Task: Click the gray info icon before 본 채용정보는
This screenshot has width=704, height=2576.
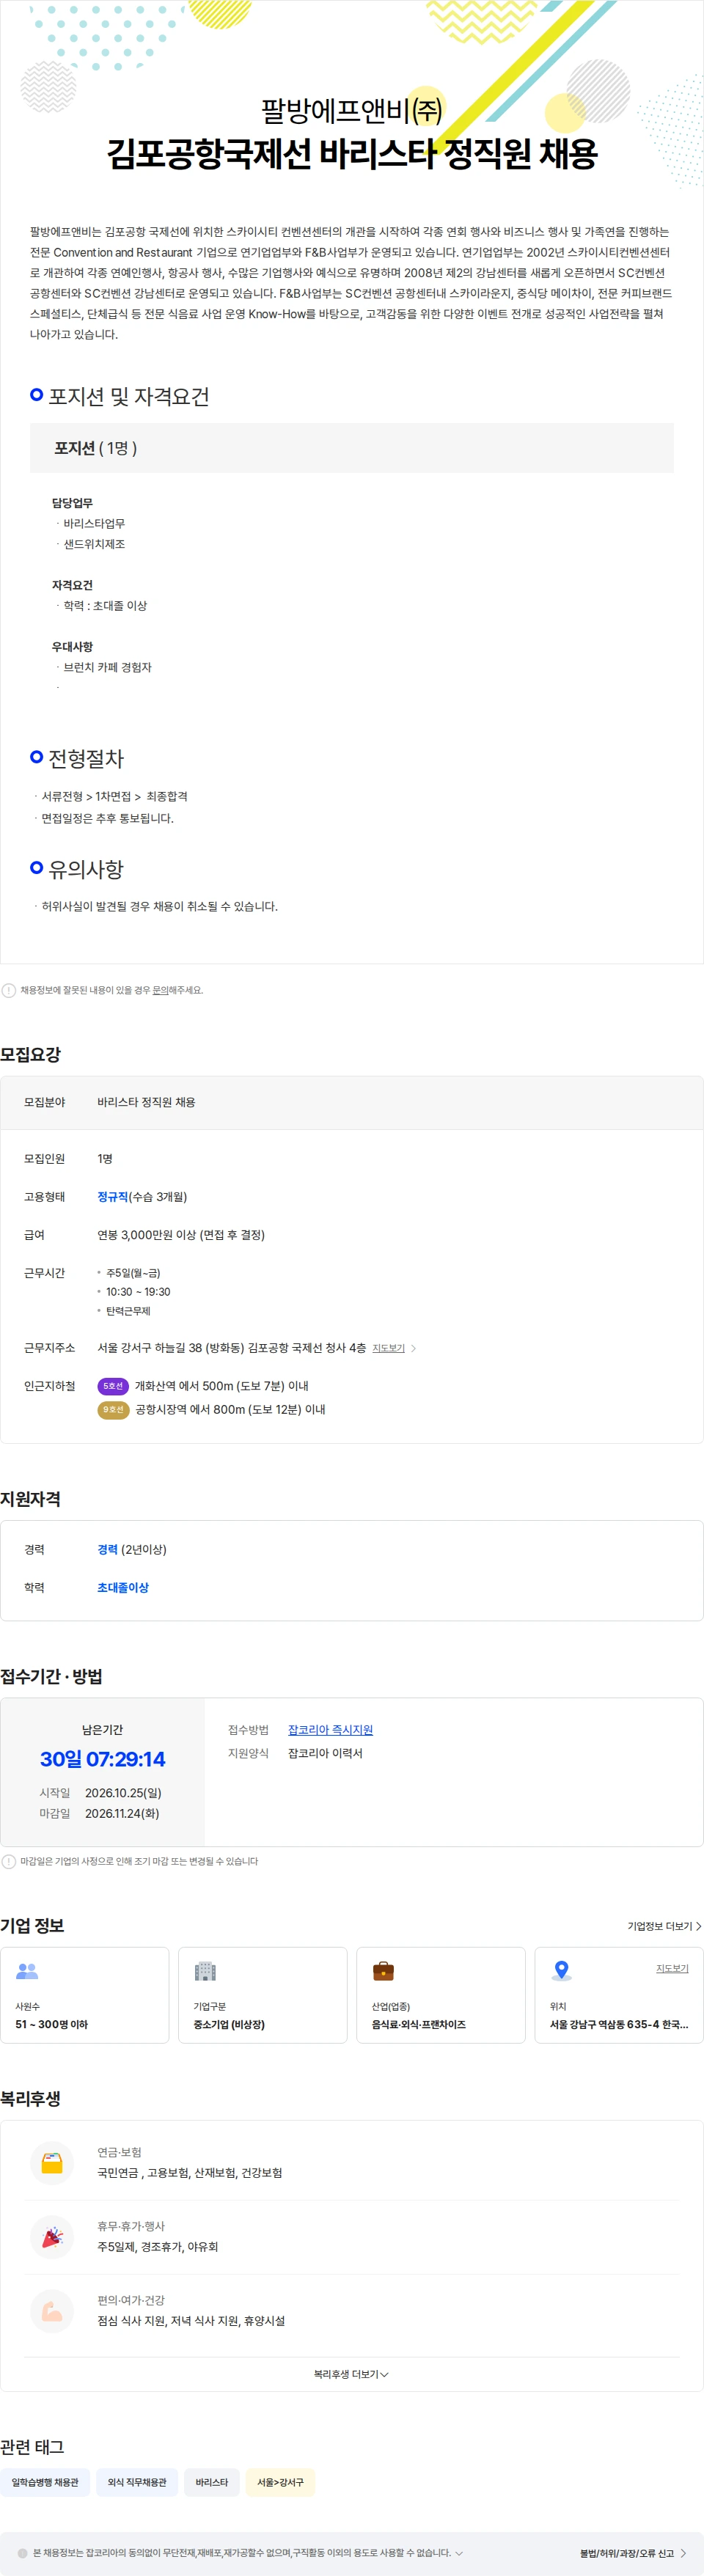Action: tap(22, 2552)
